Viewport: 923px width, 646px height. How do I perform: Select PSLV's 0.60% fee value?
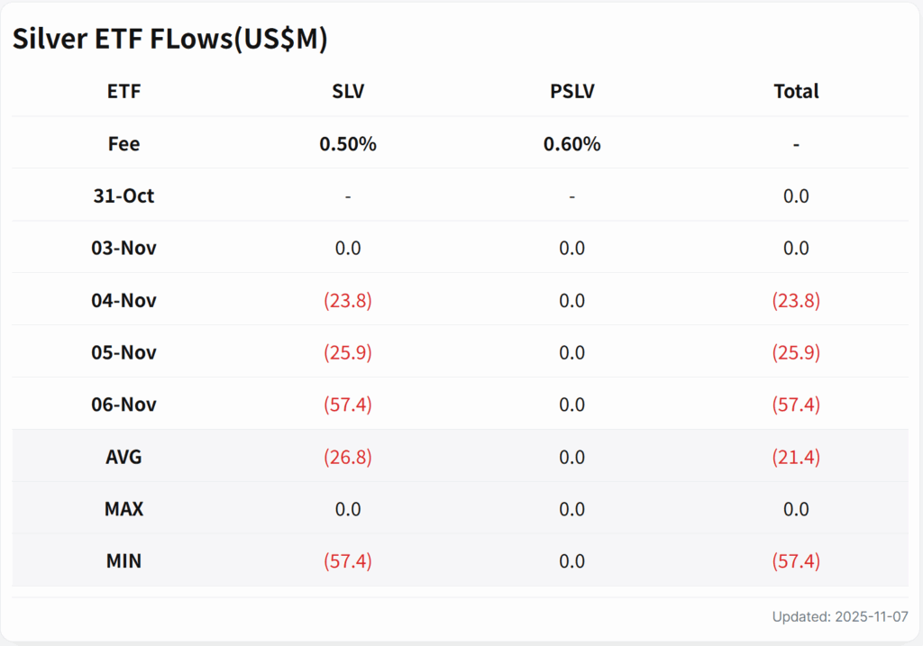point(571,143)
